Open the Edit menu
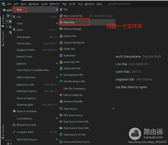The width and height of the screenshot is (168, 145). click(x=16, y=4)
